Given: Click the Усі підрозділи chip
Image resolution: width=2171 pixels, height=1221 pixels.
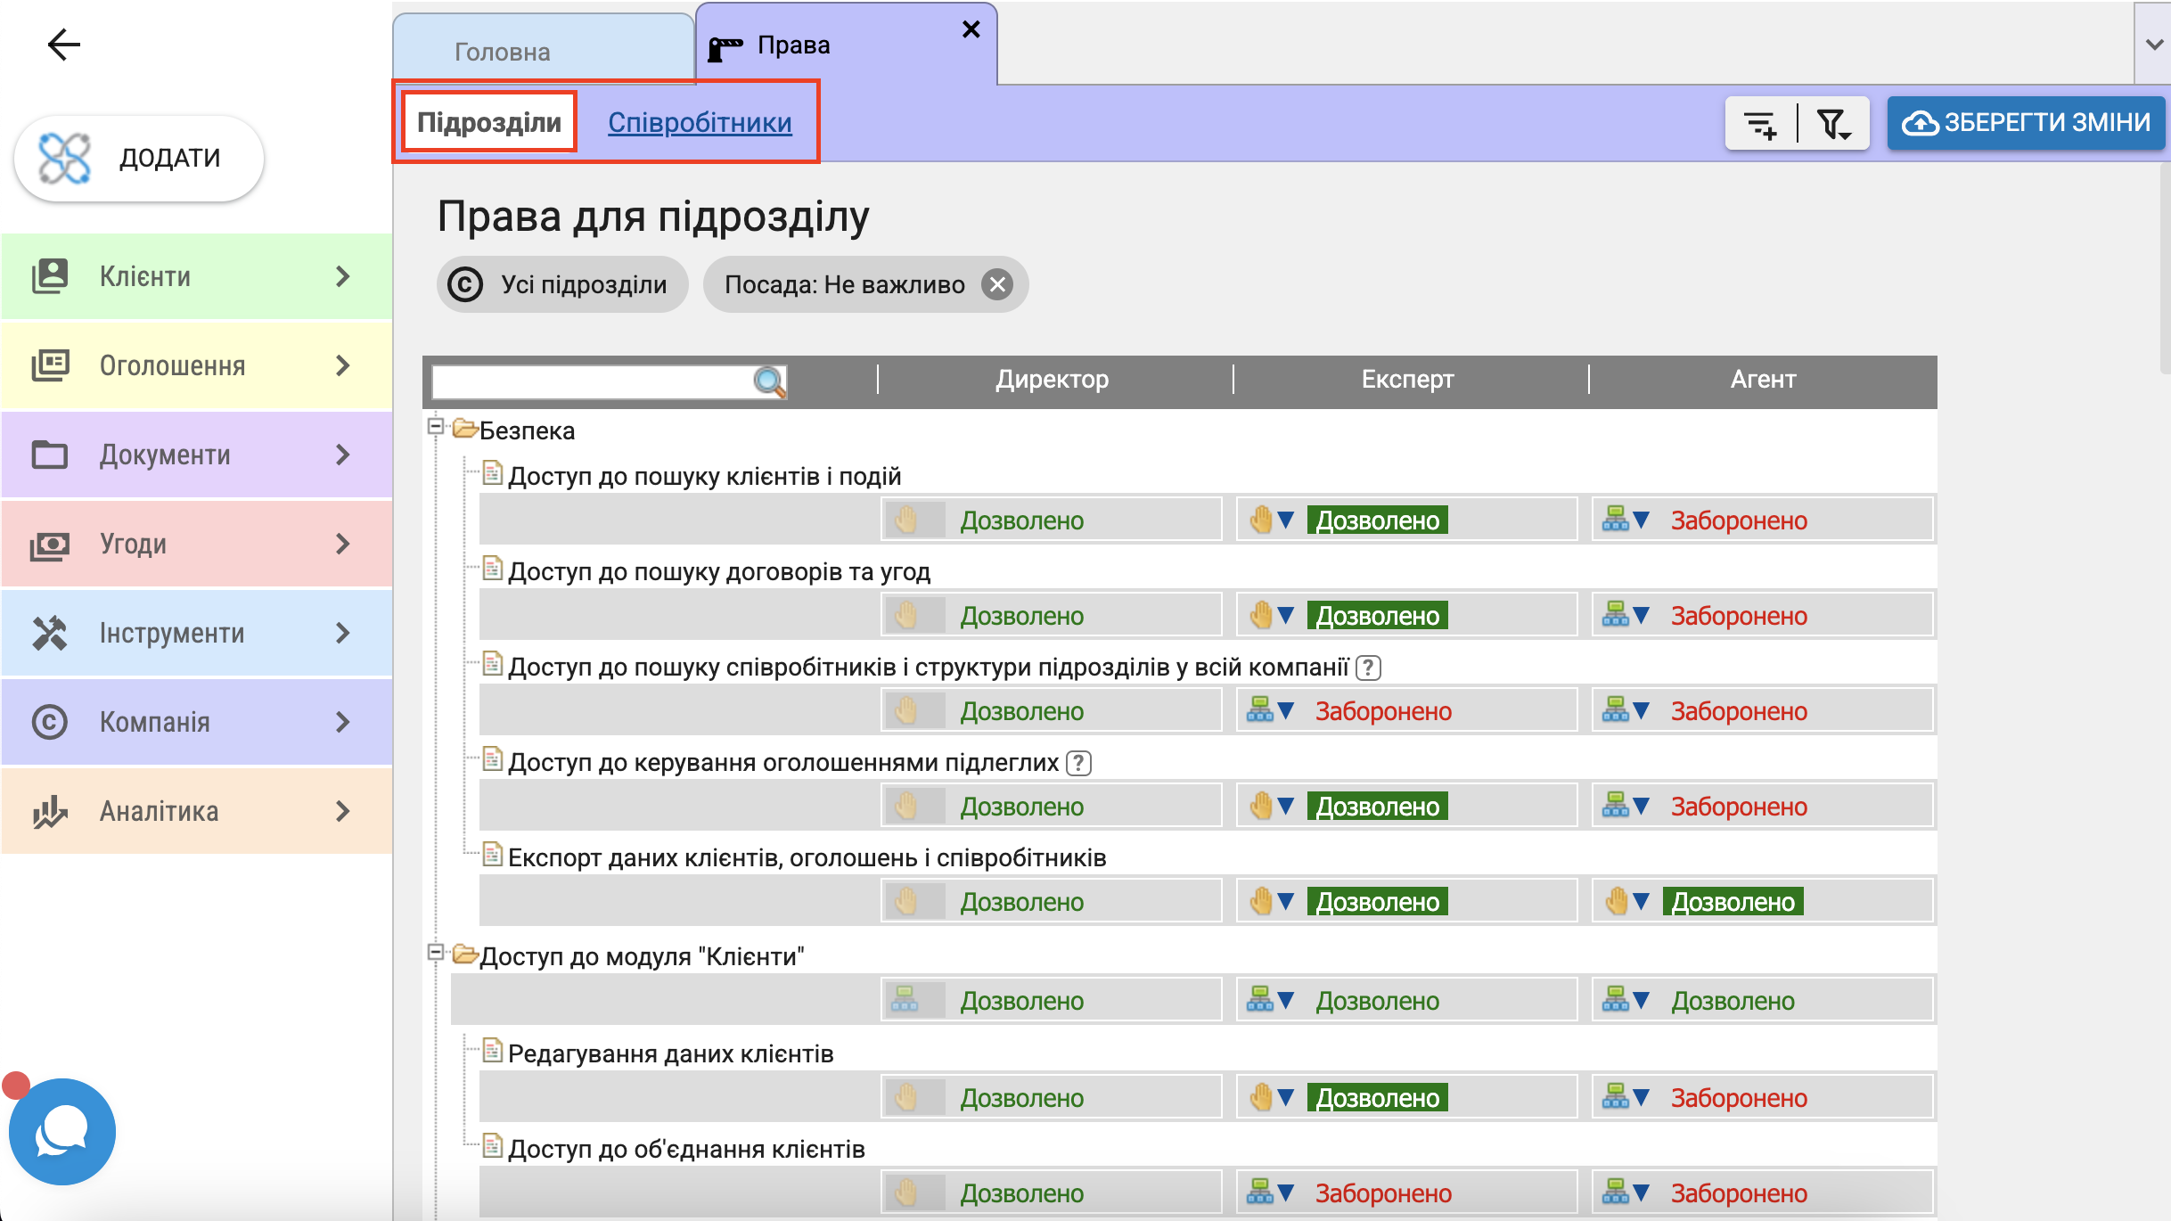Looking at the screenshot, I should (x=562, y=284).
